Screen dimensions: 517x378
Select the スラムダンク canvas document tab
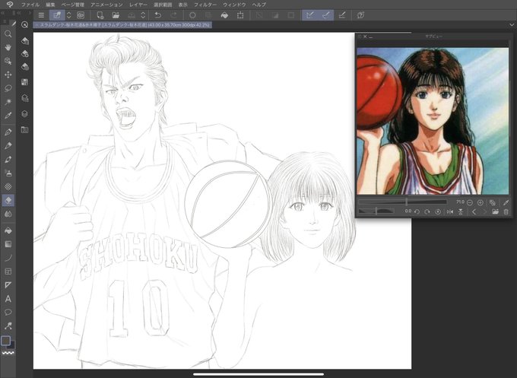coord(122,25)
